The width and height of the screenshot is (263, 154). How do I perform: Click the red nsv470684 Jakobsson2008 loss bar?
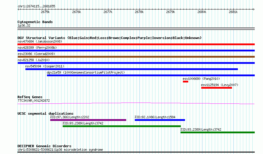coord(136,44)
